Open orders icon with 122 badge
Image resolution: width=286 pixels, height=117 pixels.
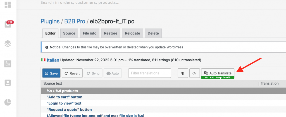click(8, 24)
